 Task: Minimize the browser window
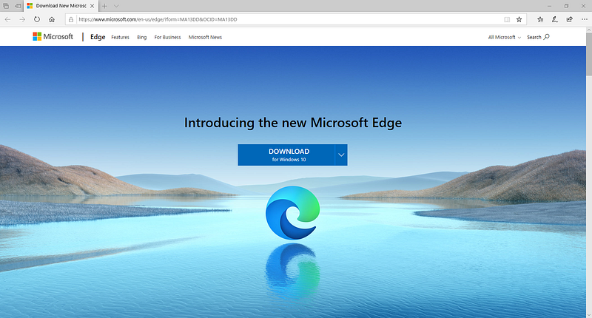549,6
